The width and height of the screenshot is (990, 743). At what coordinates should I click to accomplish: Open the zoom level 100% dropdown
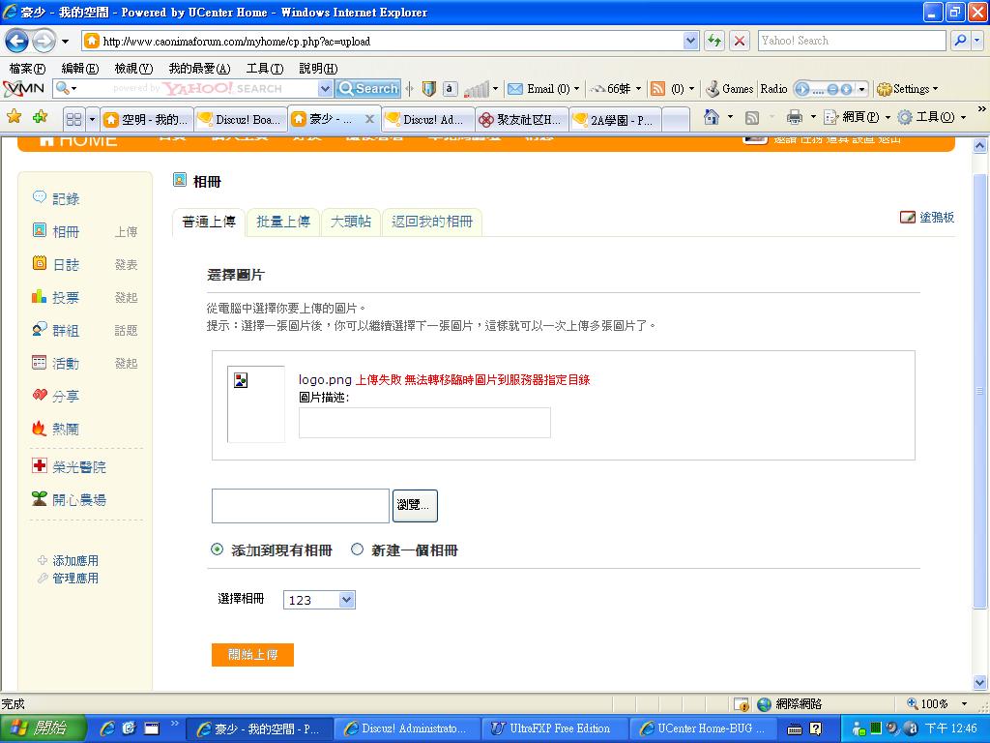tap(964, 703)
